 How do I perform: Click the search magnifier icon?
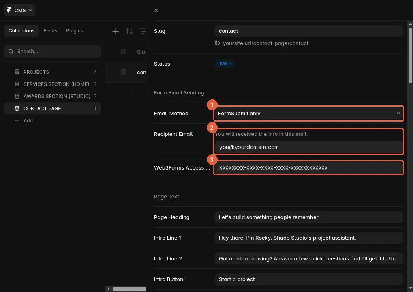(x=11, y=52)
